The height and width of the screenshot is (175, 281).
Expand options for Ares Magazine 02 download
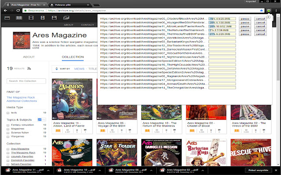(203, 171)
